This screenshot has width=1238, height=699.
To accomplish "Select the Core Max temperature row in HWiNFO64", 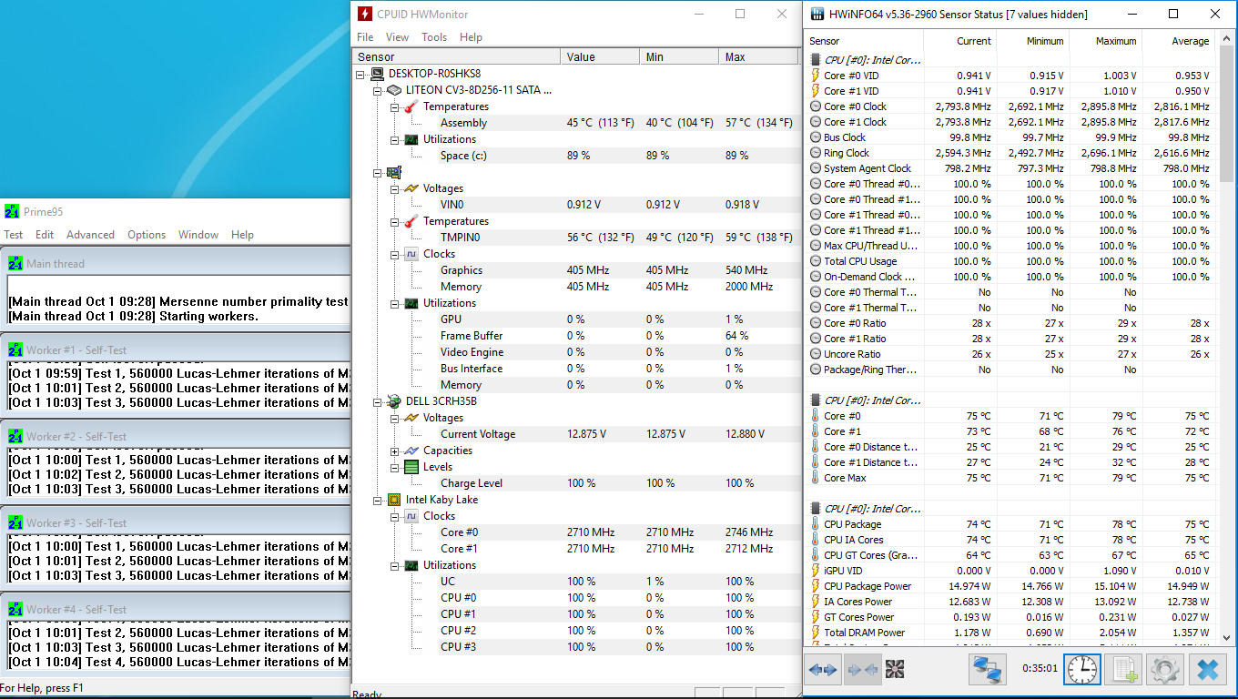I will (1011, 478).
